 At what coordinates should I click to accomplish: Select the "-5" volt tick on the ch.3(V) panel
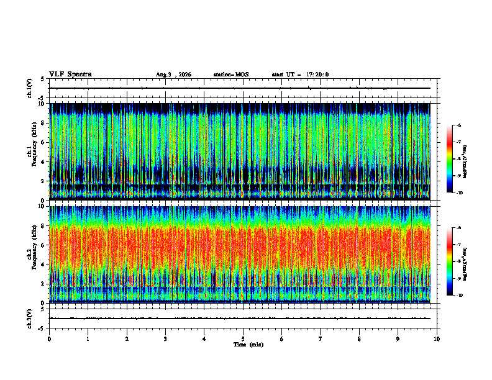click(41, 328)
